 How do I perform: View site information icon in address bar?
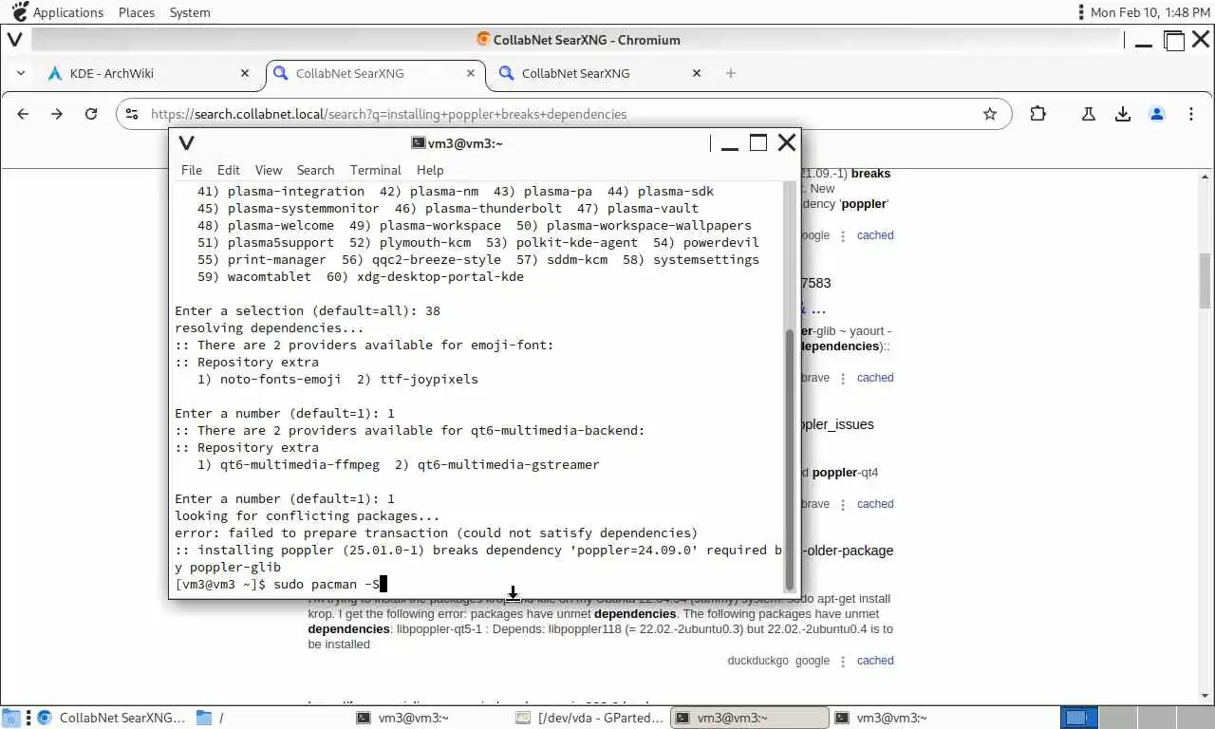(x=134, y=114)
